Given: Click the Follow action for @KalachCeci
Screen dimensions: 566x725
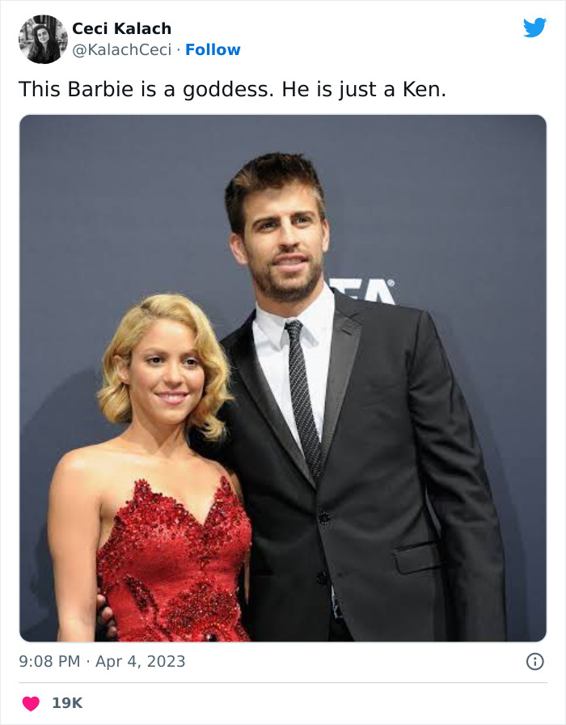Looking at the screenshot, I should (x=212, y=49).
